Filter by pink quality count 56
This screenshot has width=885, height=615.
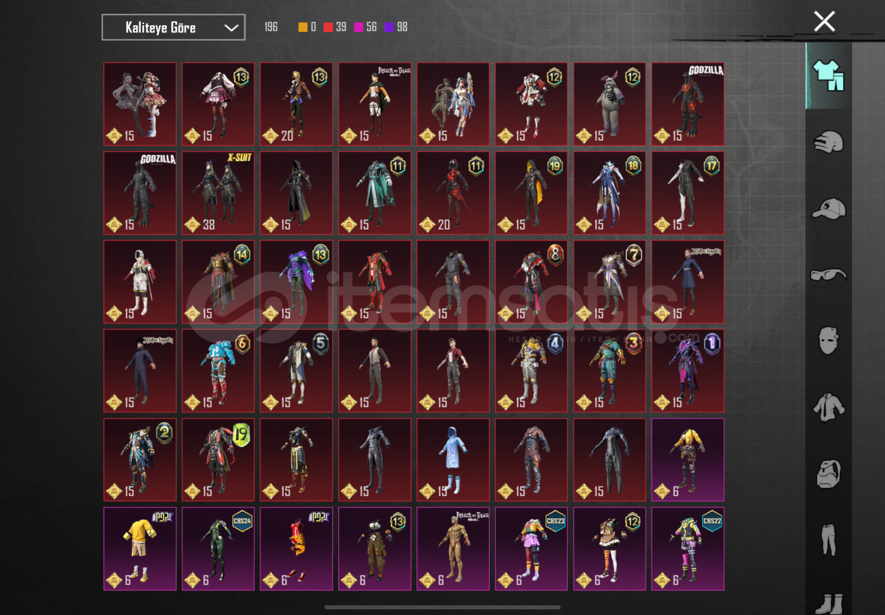click(x=366, y=27)
